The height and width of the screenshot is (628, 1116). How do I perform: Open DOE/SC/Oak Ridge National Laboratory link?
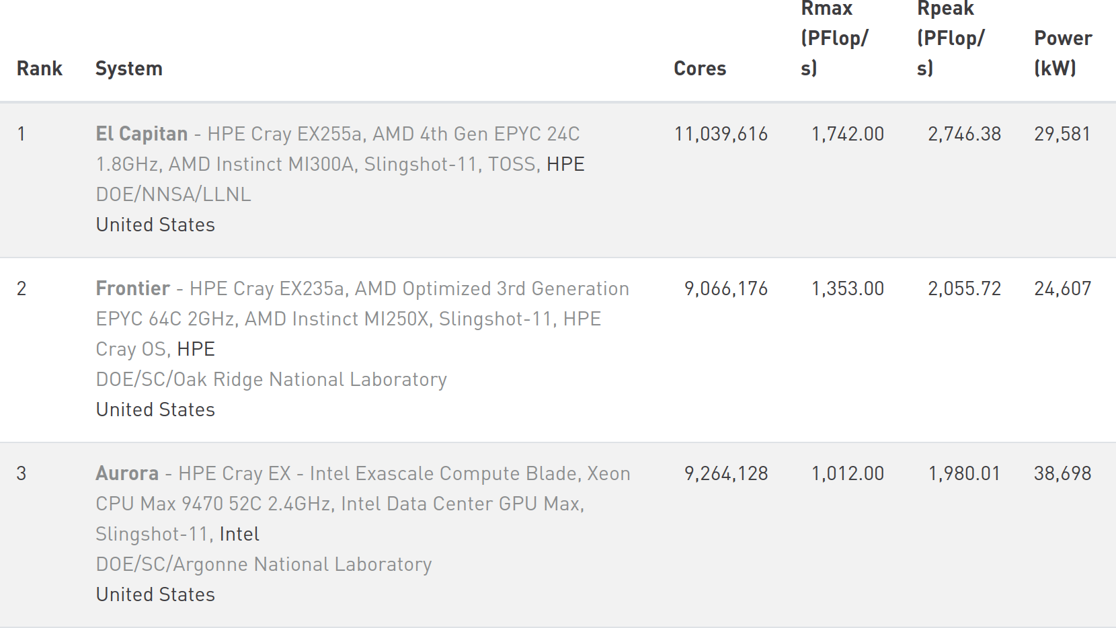(272, 379)
